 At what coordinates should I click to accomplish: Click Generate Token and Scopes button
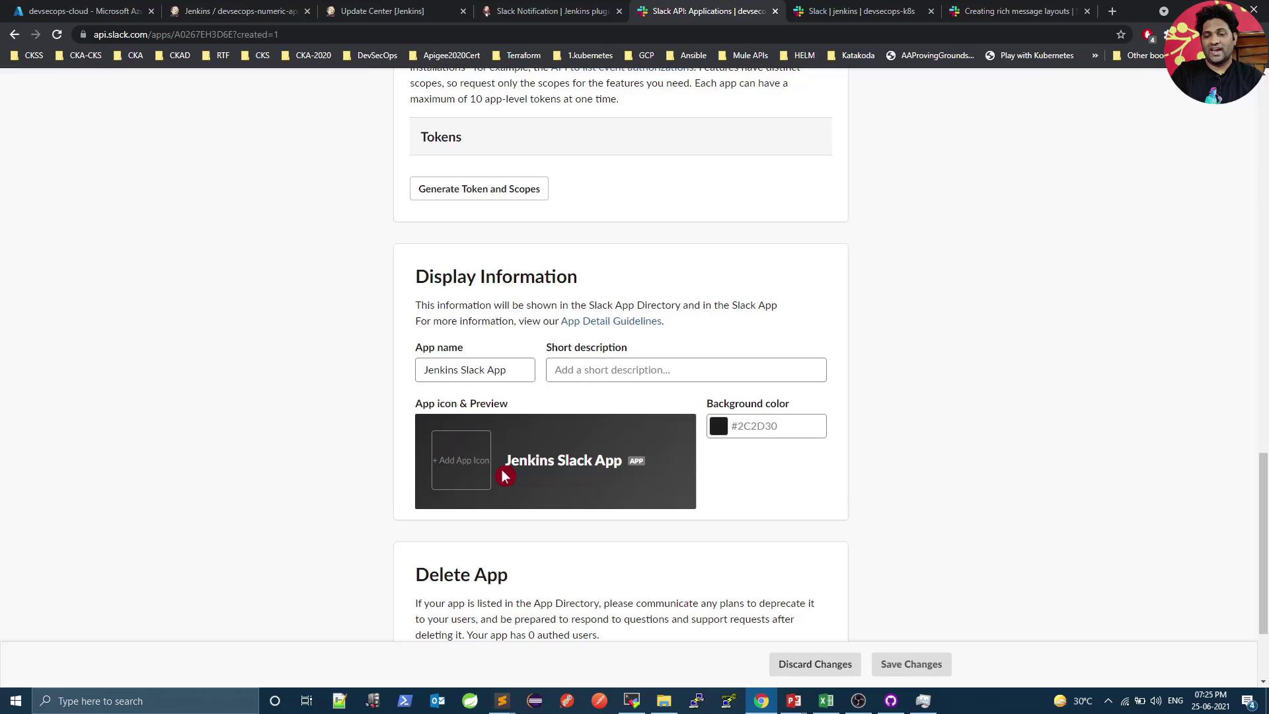click(479, 189)
